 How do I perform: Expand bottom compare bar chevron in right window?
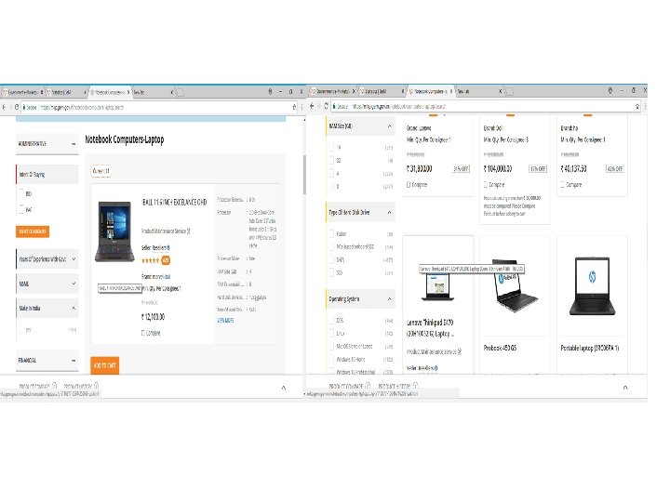625,388
